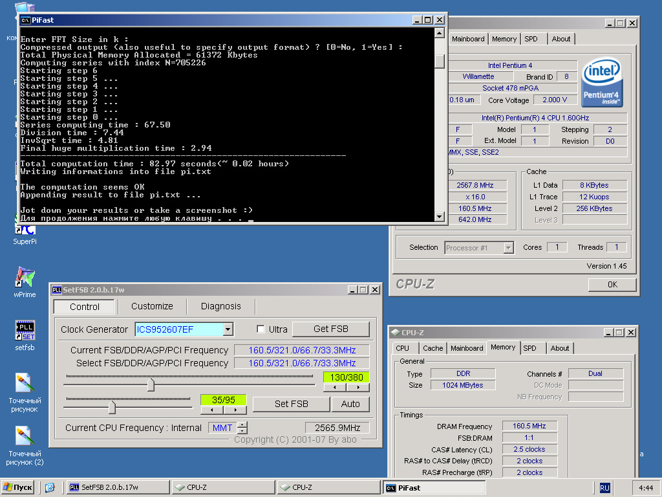Click the FSB slider thumb at 130/380
This screenshot has width=662, height=497.
click(x=151, y=384)
